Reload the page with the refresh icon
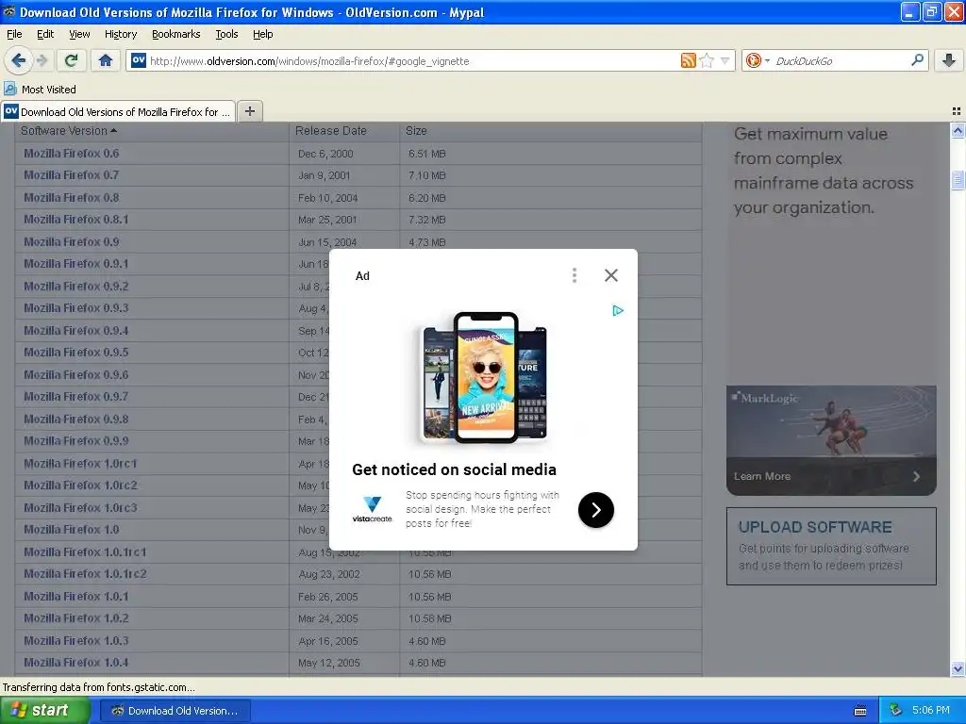 (72, 60)
